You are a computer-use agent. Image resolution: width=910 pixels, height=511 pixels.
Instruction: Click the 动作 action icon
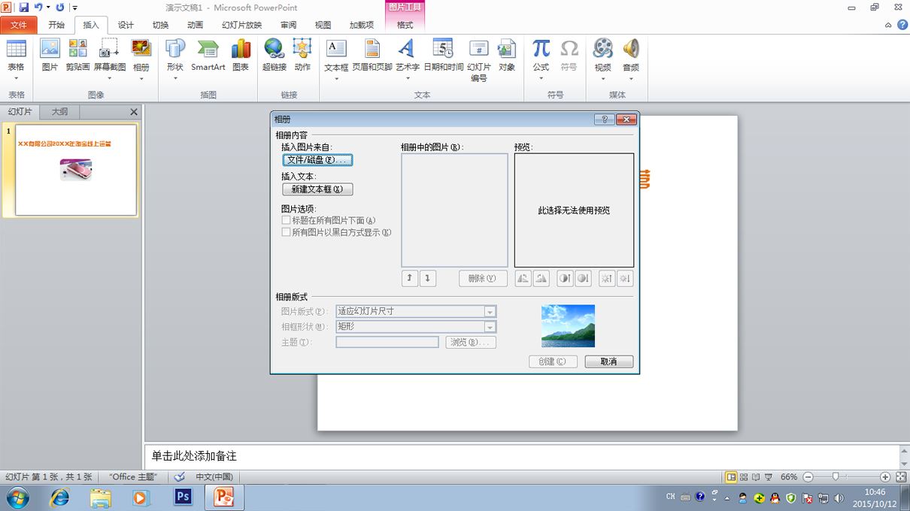(x=302, y=50)
